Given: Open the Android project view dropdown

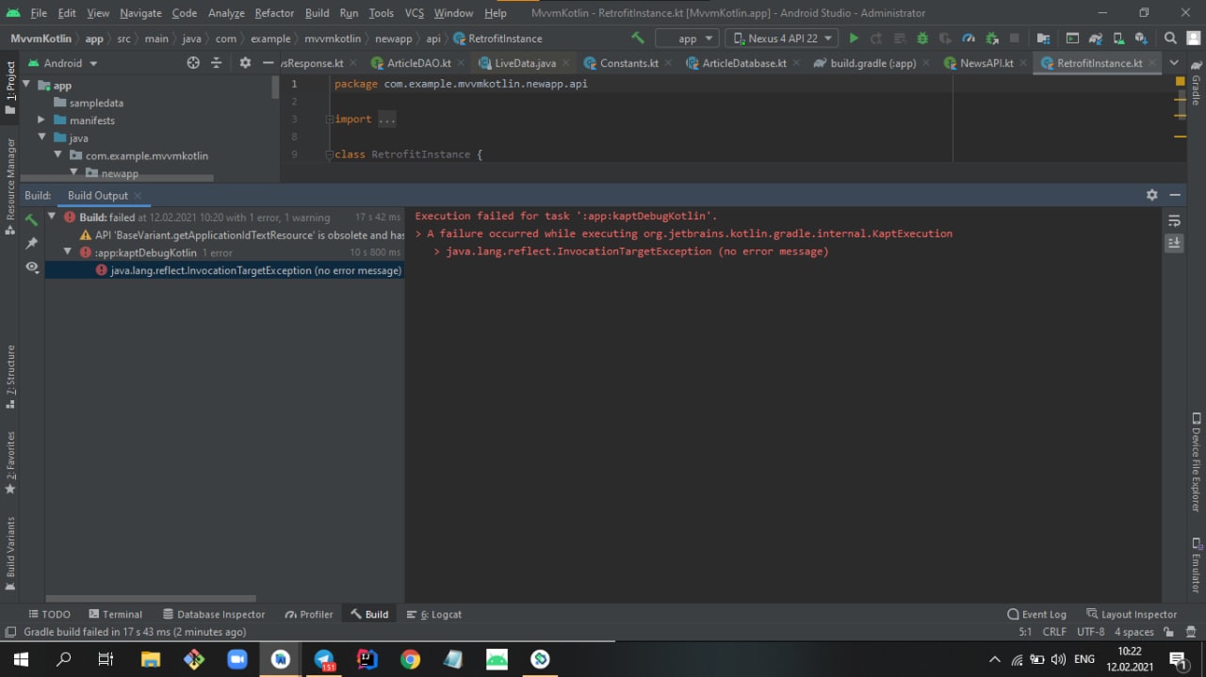Looking at the screenshot, I should (x=62, y=63).
